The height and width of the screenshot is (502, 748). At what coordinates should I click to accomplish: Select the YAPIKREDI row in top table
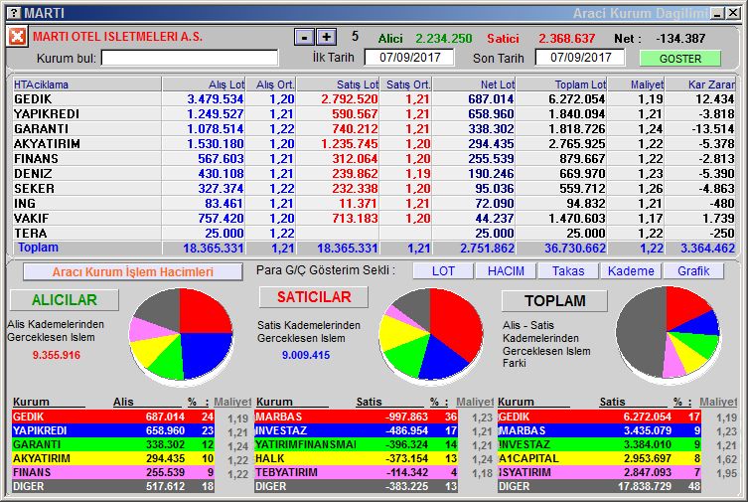point(374,114)
